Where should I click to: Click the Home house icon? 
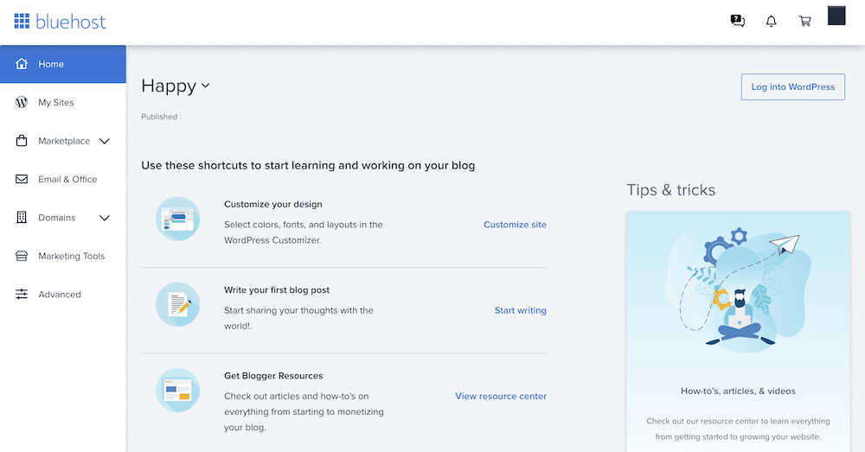(x=22, y=63)
